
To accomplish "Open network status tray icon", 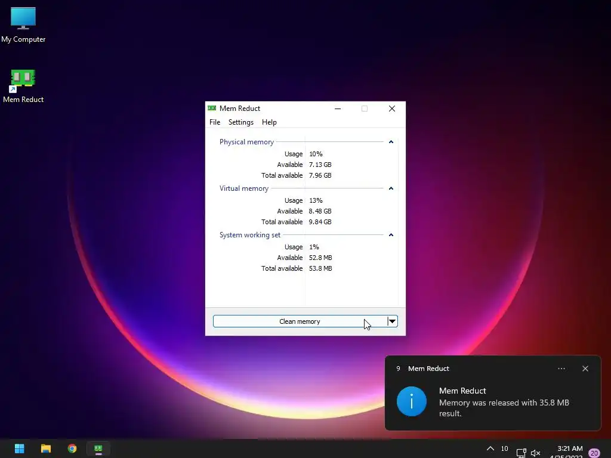I will pos(521,453).
